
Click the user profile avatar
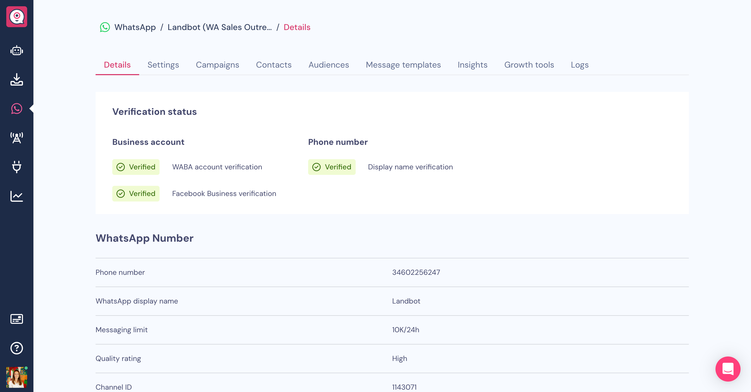pos(17,377)
